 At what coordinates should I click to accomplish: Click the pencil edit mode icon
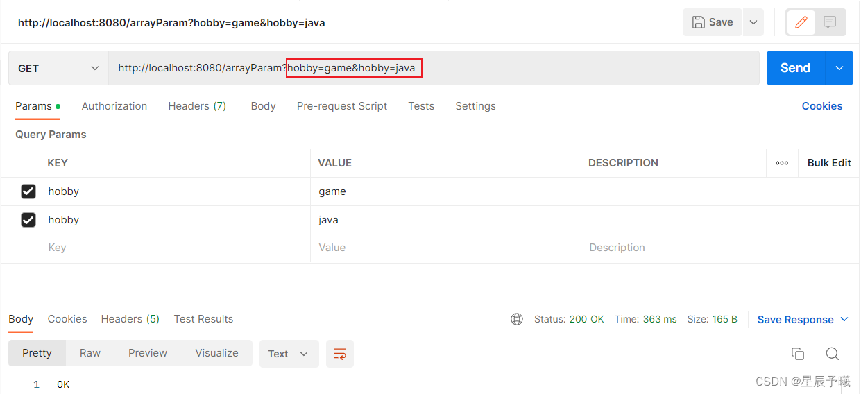(x=801, y=22)
